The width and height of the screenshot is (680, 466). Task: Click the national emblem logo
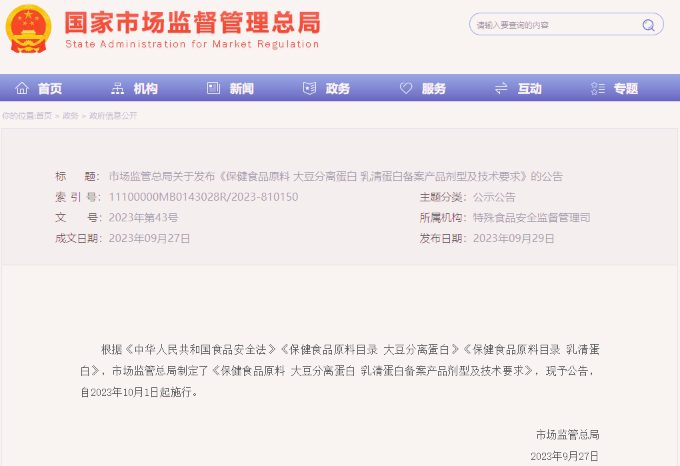pyautogui.click(x=28, y=29)
